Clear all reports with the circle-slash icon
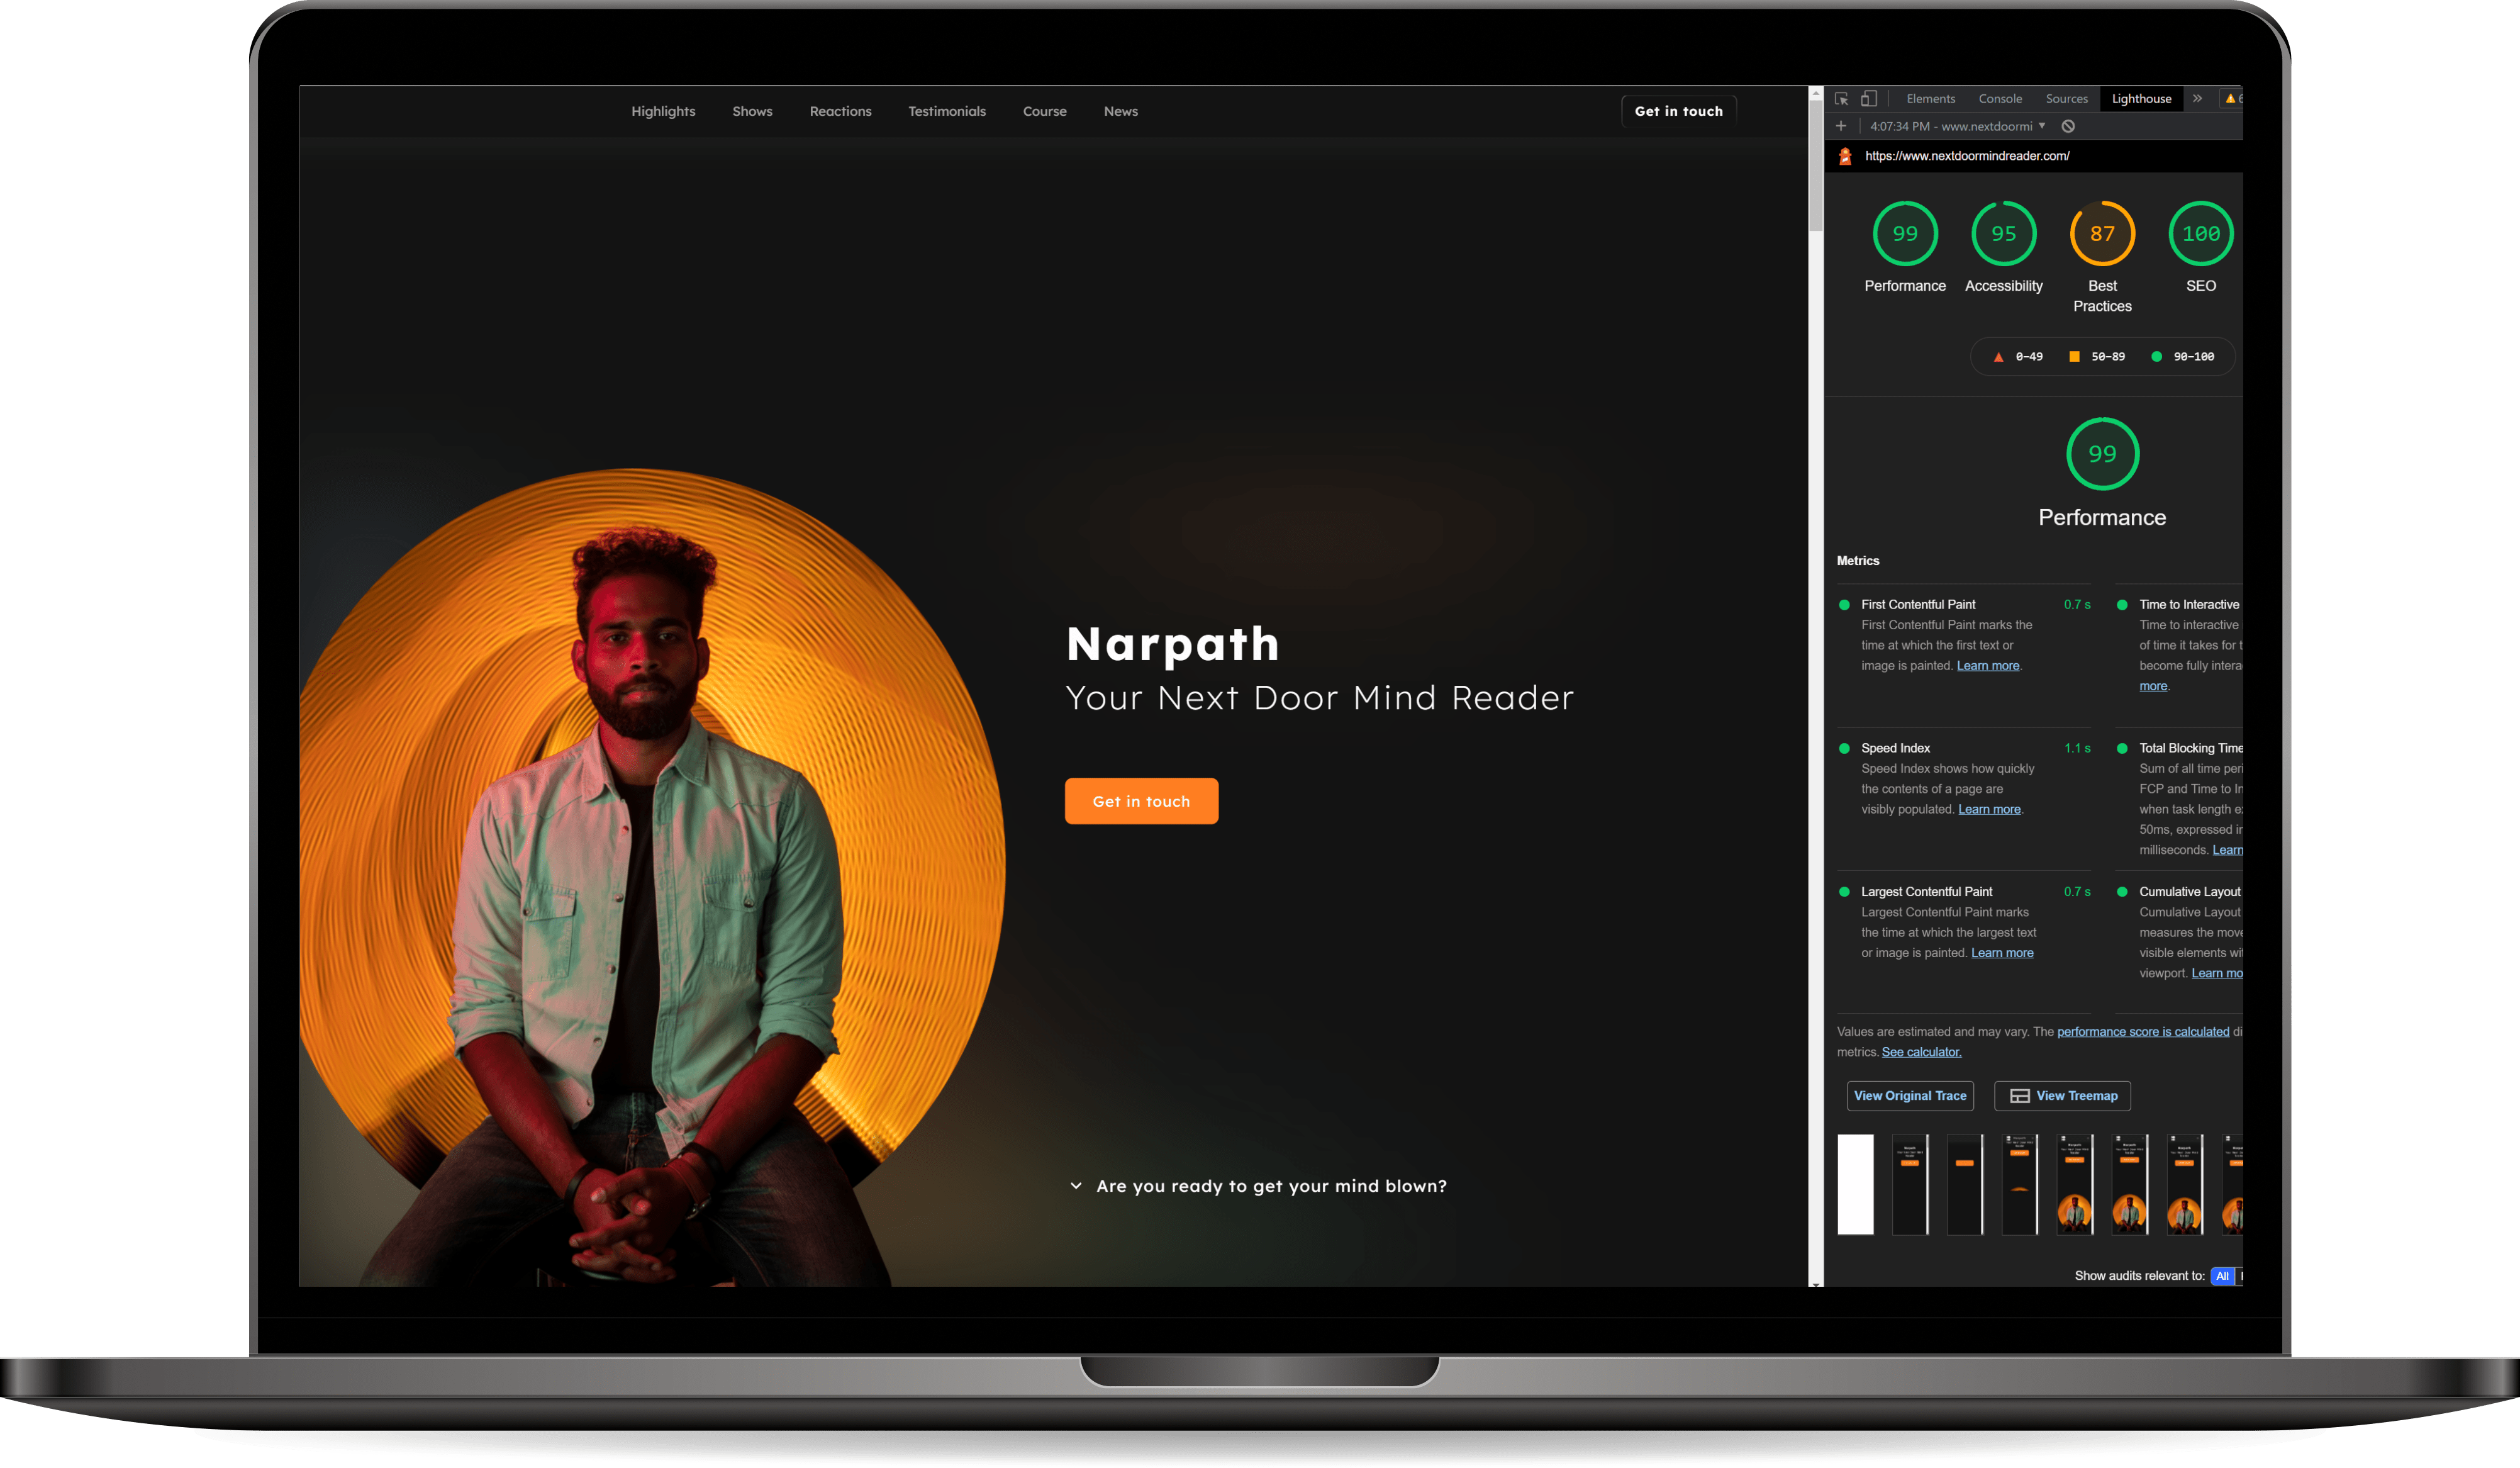This screenshot has width=2520, height=1468. tap(2068, 126)
